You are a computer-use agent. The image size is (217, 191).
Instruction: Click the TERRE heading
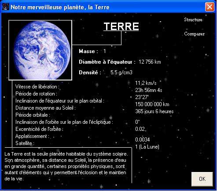pyautogui.click(x=121, y=27)
